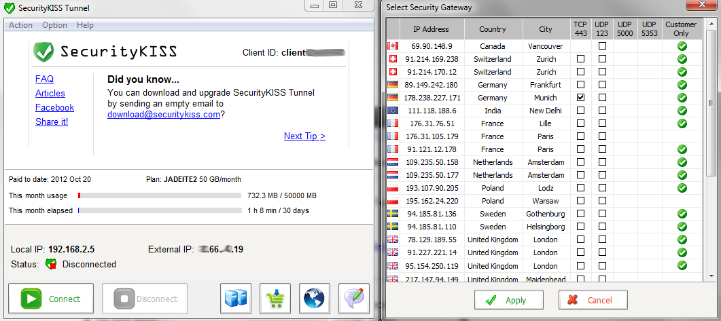Click the Canada flag icon
721x321 pixels.
point(393,46)
